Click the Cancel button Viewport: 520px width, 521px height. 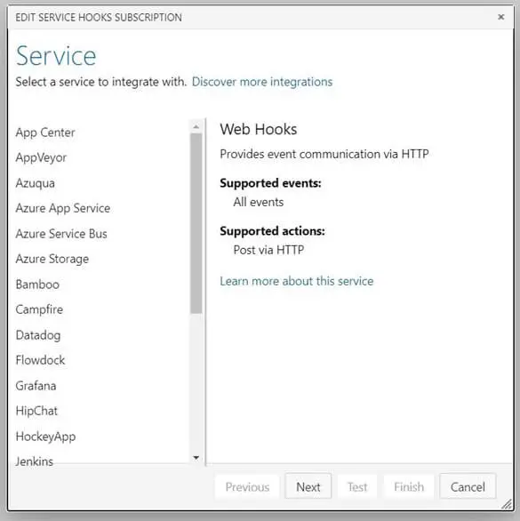468,487
